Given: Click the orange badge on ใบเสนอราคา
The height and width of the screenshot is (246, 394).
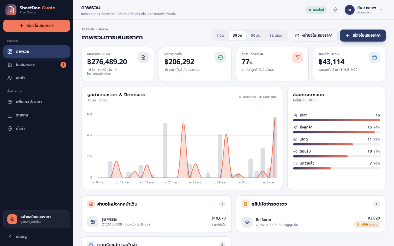Looking at the screenshot, I should tap(63, 65).
